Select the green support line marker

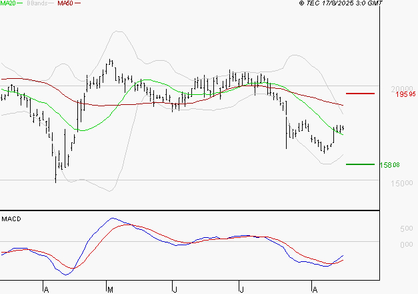point(359,164)
